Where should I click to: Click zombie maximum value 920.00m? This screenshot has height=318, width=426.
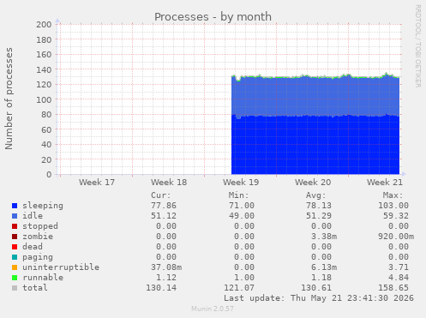pyautogui.click(x=396, y=237)
